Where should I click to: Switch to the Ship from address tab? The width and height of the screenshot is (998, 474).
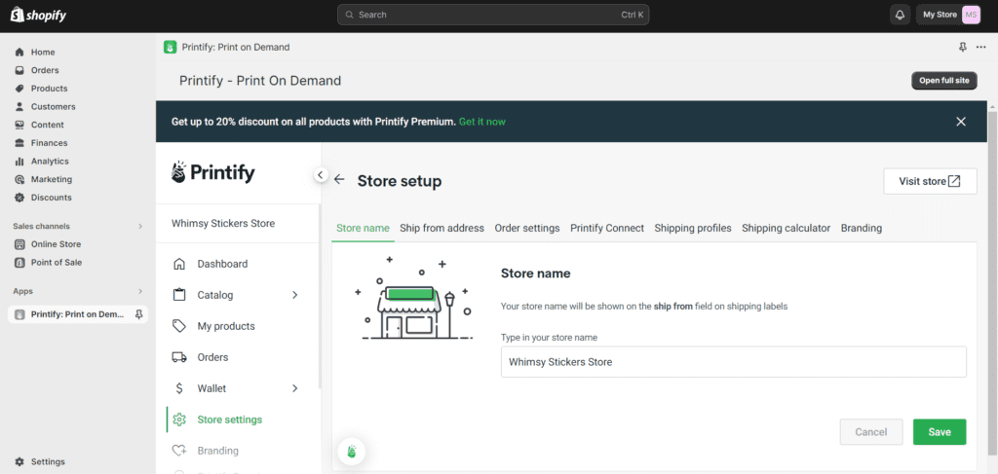click(x=441, y=228)
